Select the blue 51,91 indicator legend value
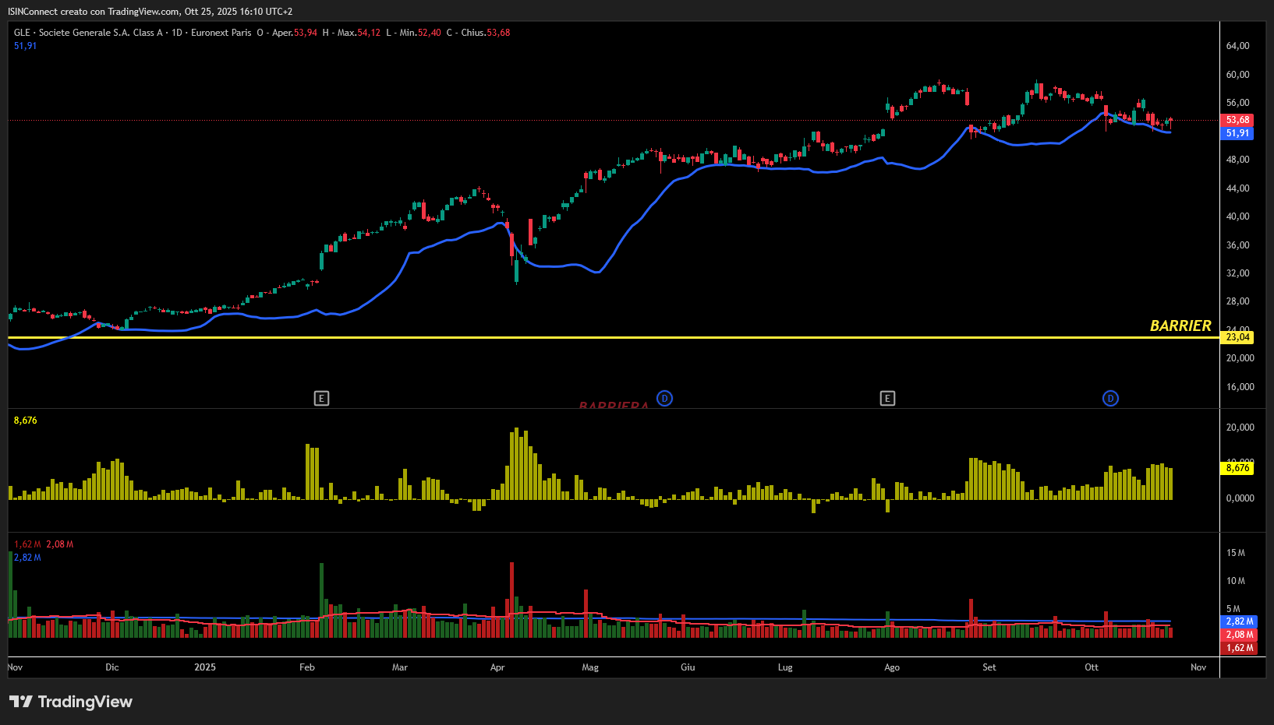The height and width of the screenshot is (725, 1274). 25,46
